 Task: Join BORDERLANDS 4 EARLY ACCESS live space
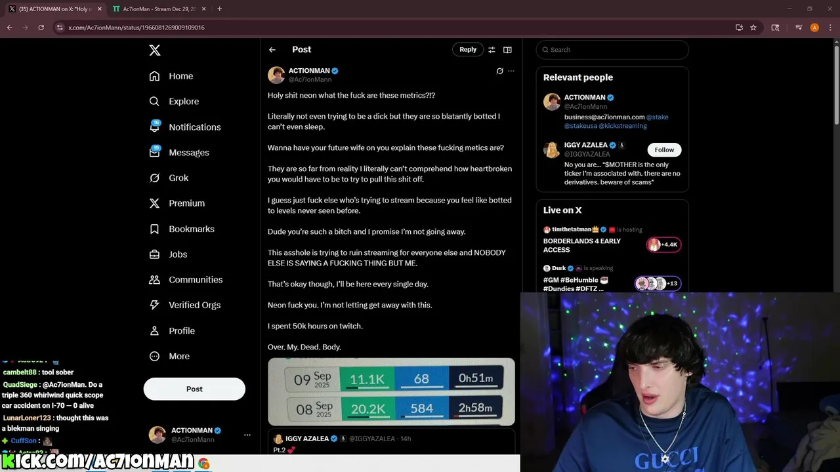pos(581,245)
